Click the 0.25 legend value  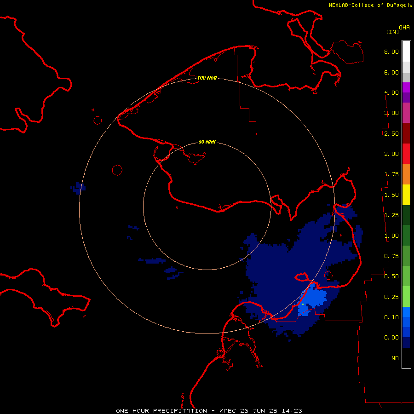pyautogui.click(x=391, y=297)
